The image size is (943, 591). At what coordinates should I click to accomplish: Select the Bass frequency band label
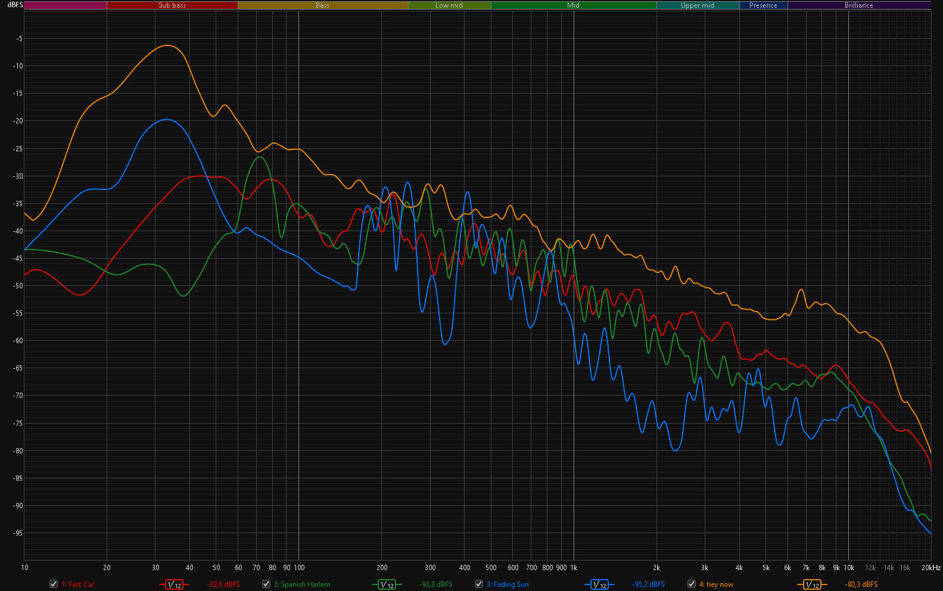[x=323, y=5]
